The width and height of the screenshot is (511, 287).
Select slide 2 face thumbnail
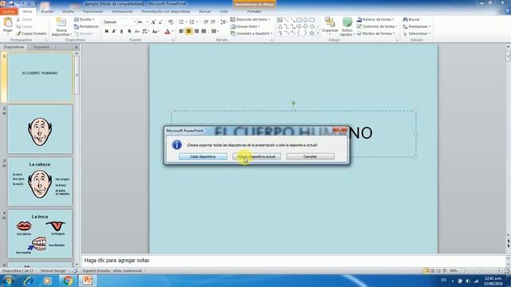(40, 129)
